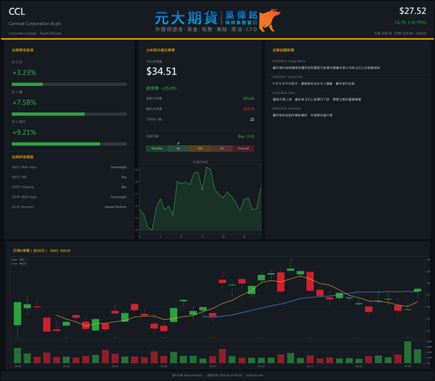Image resolution: width=435 pixels, height=381 pixels.
Task: Open the StockStory news headline
Action: 302,115
